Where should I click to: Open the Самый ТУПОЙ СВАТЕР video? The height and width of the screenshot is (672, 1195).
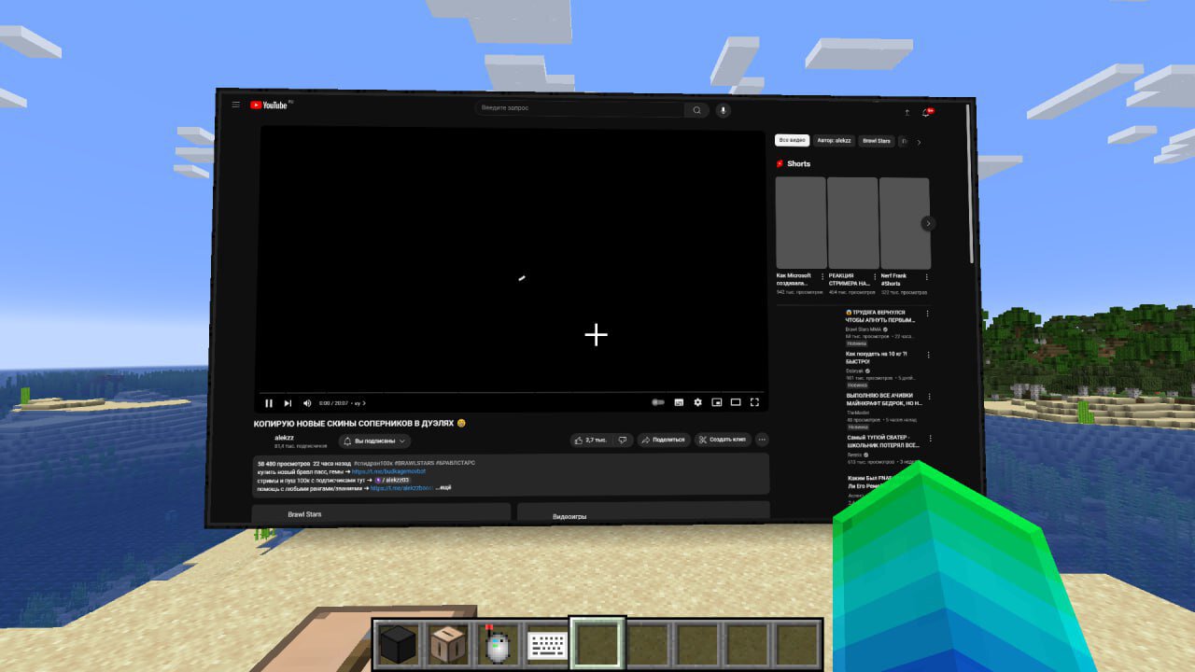pyautogui.click(x=884, y=441)
